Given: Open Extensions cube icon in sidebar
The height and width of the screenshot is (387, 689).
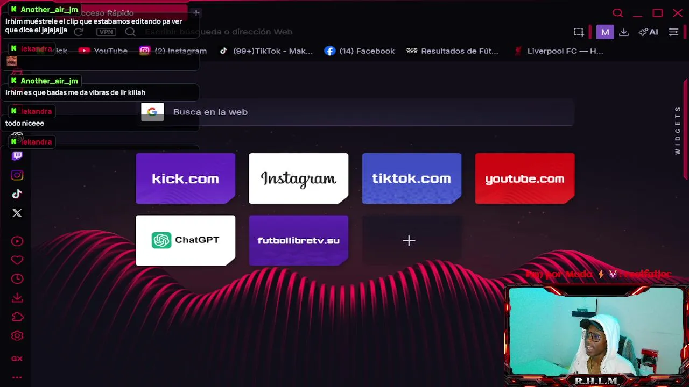Looking at the screenshot, I should click(17, 317).
